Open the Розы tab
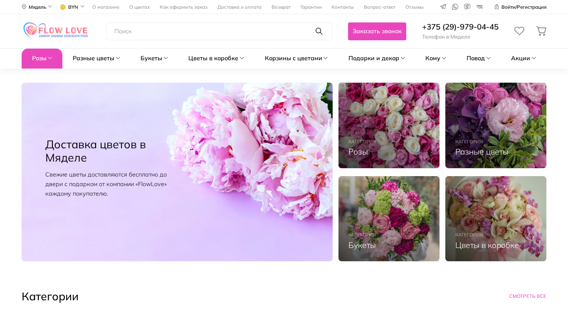Screen dimensions: 568x319 tap(42, 59)
